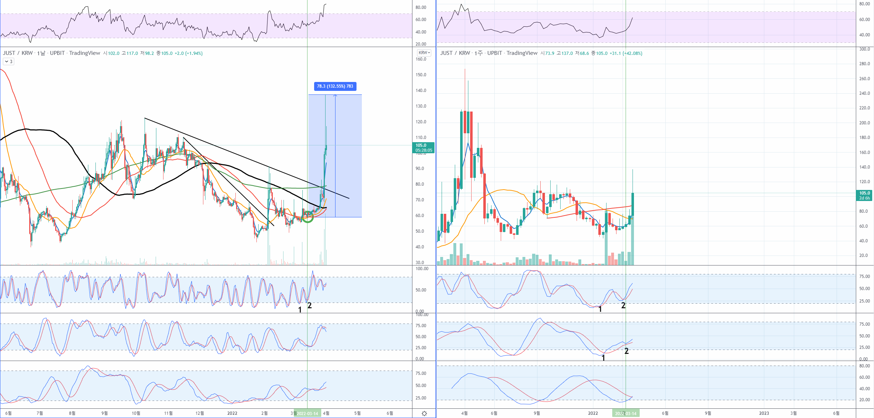
Task: Select the 2022-03-14 date marker on weekly chart
Action: click(x=626, y=413)
